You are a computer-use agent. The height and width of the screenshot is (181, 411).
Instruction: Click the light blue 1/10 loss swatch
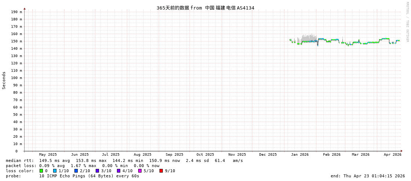tap(55, 171)
